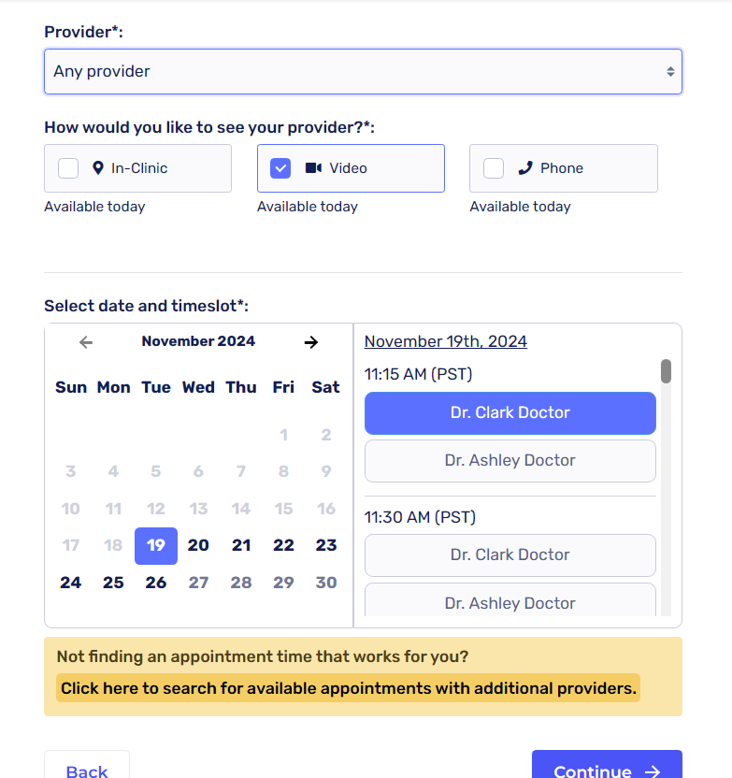Choose Dr. Clark Doctor at 11:30 AM
This screenshot has width=732, height=778.
(510, 555)
